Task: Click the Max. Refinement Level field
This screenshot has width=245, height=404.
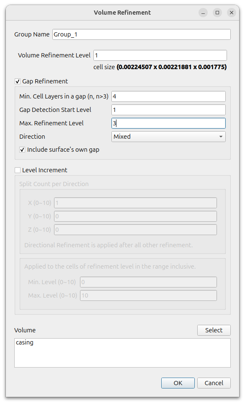Action: 168,123
